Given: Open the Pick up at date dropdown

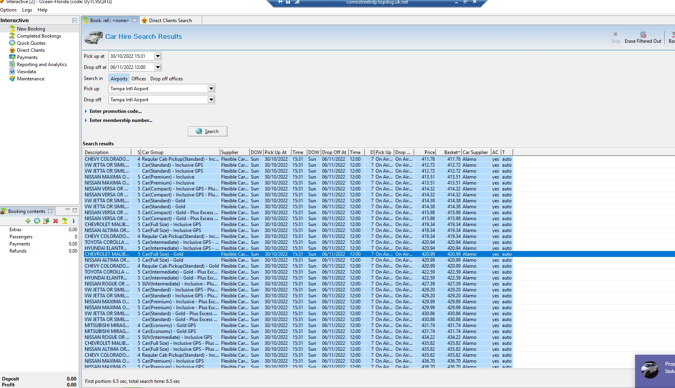Looking at the screenshot, I should coord(157,56).
